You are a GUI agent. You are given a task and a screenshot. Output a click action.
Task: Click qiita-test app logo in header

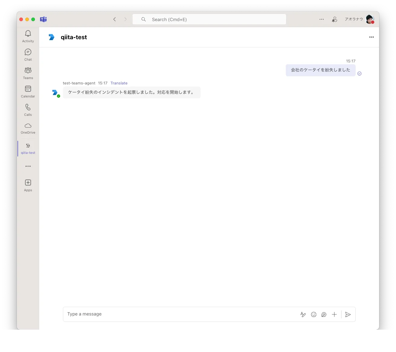[x=51, y=37]
